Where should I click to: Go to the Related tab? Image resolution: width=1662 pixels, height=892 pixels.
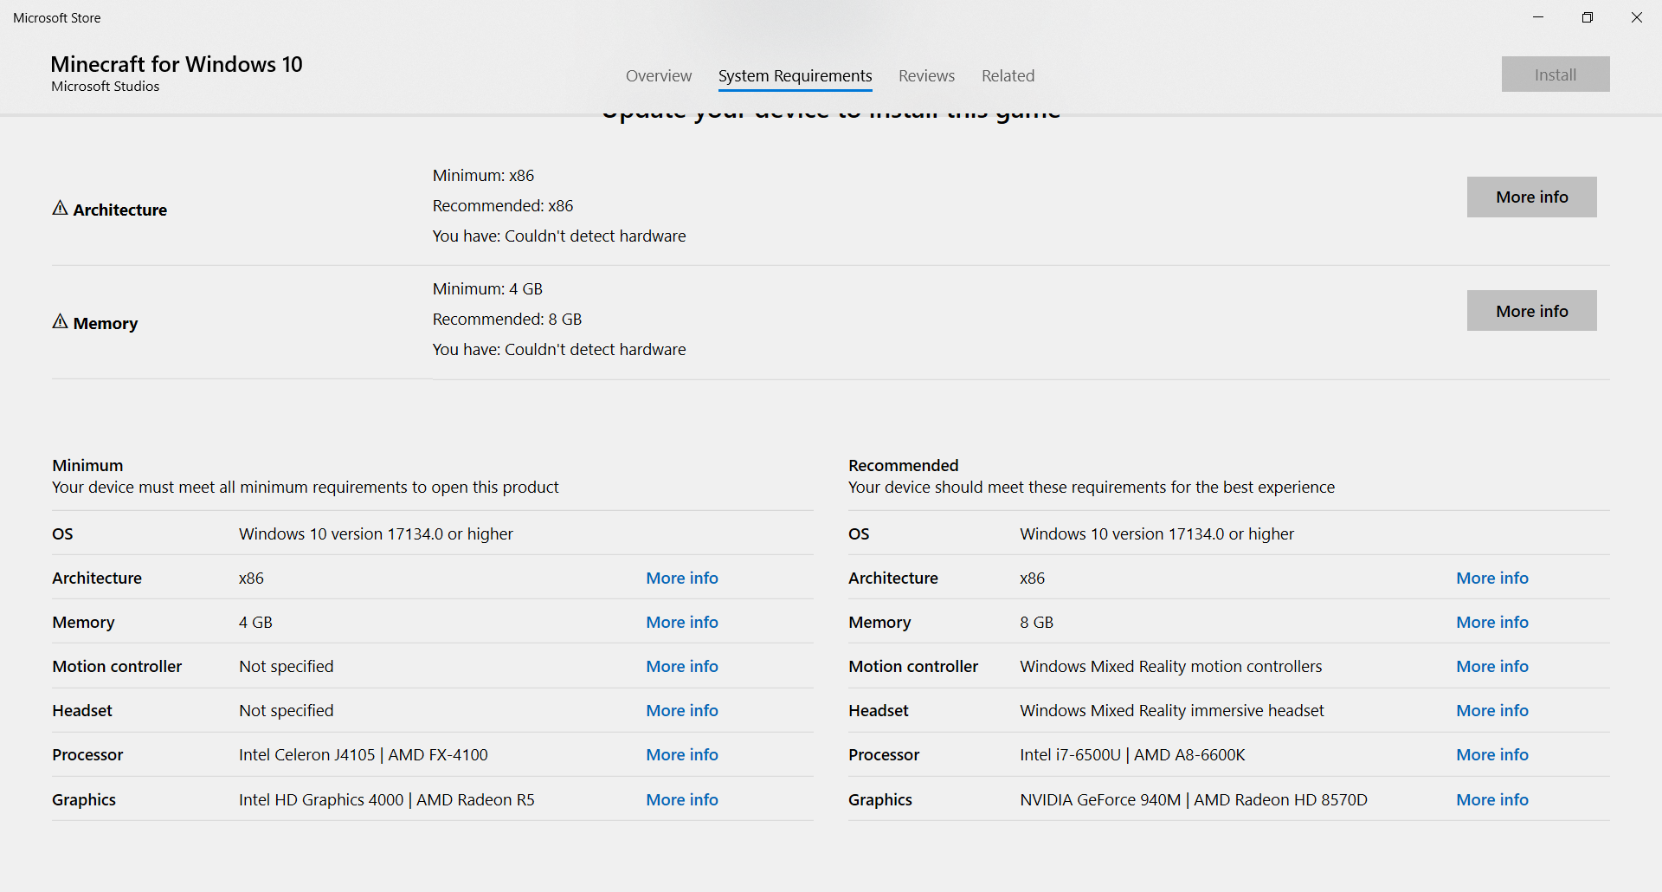pyautogui.click(x=1008, y=76)
